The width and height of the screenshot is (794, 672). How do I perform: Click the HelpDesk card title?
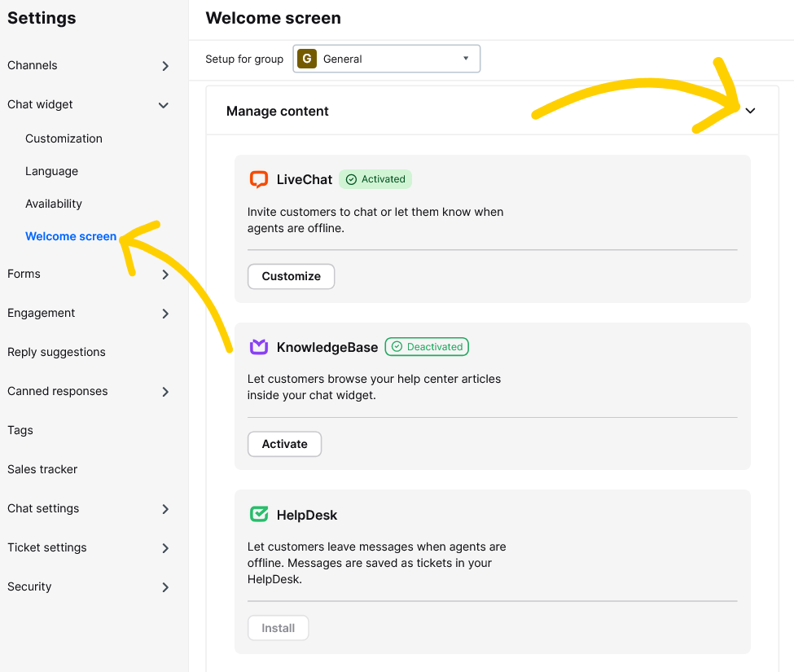(307, 515)
